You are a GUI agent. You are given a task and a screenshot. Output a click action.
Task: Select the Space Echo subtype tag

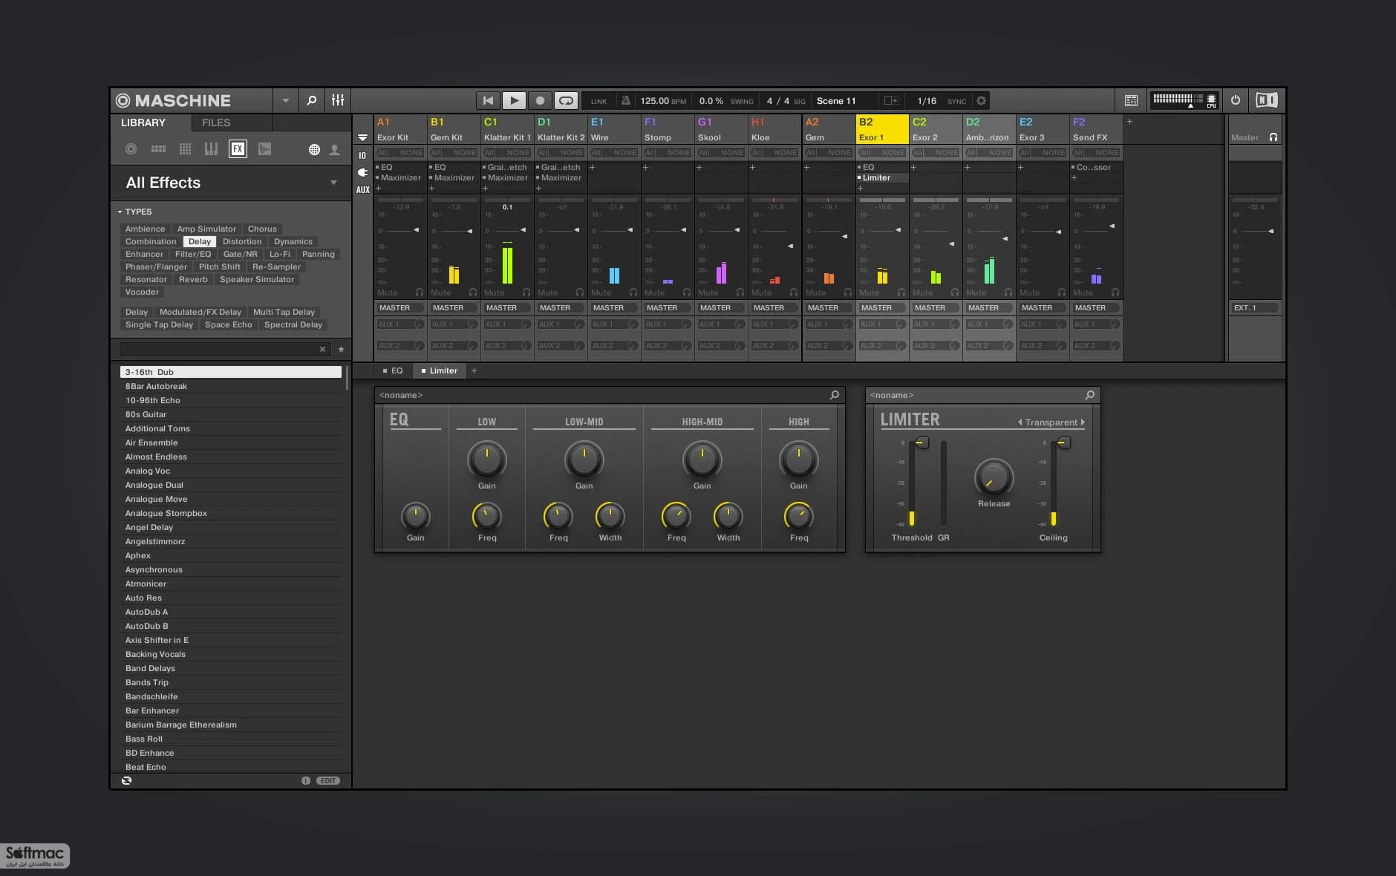(x=228, y=324)
